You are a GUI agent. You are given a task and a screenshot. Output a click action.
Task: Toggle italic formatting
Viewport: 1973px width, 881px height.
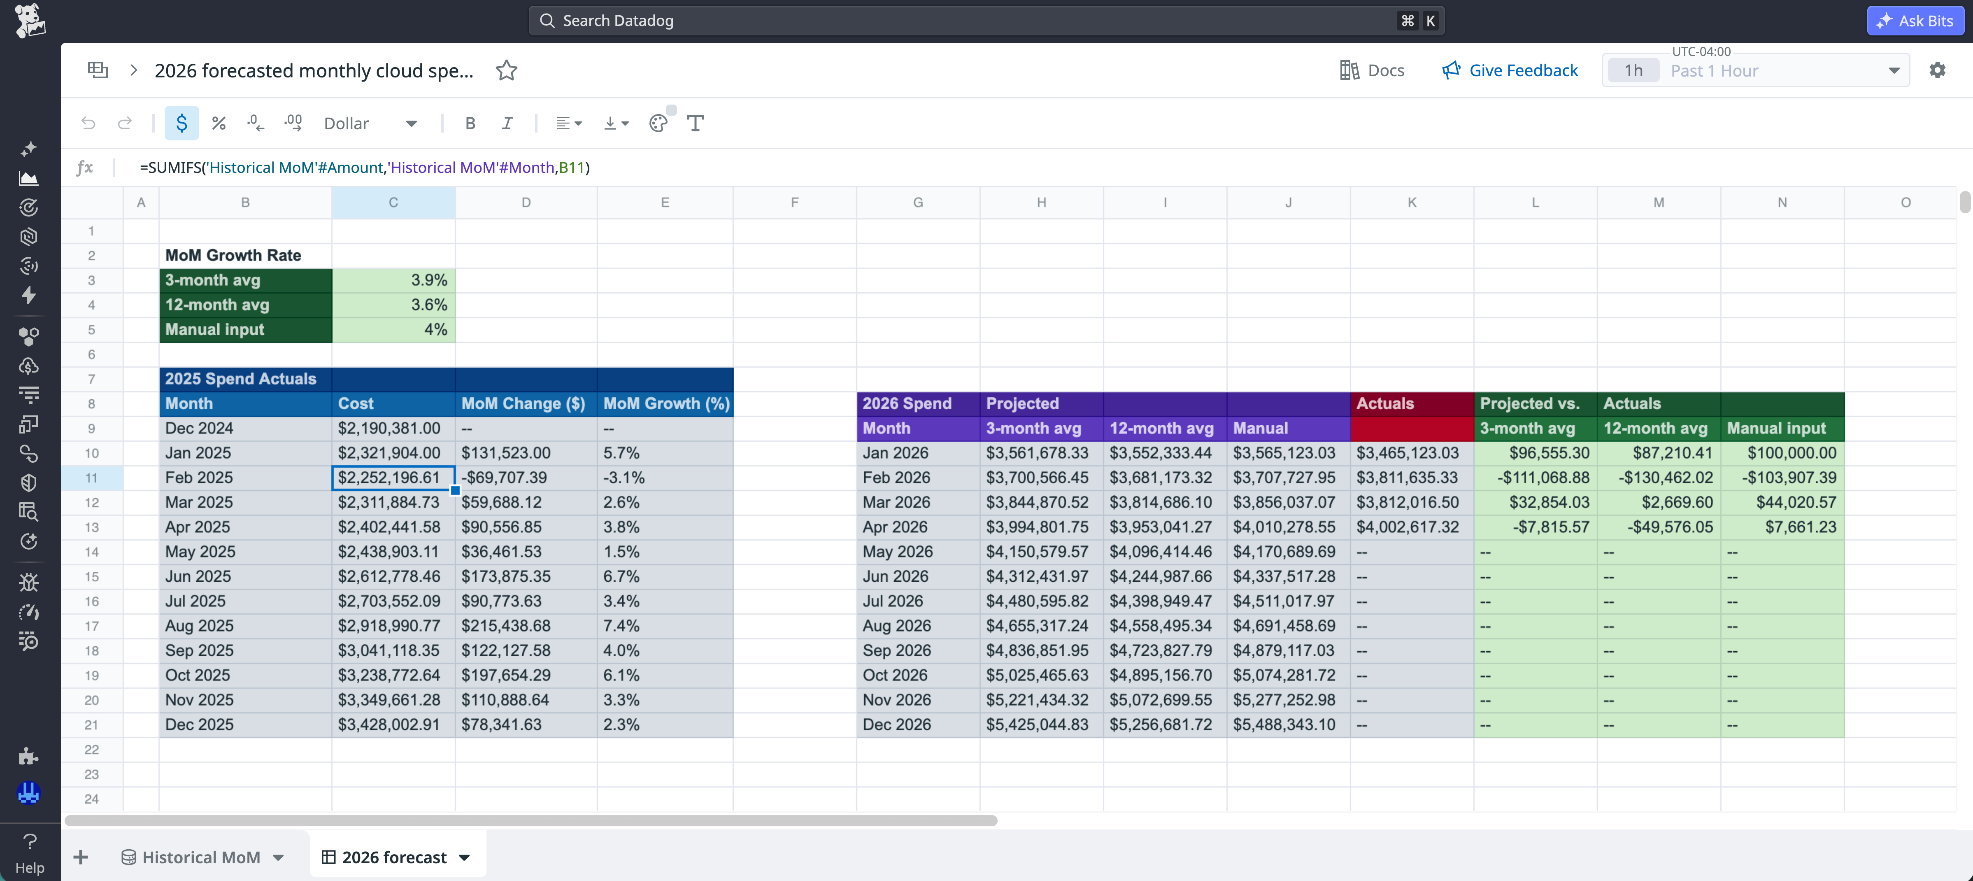[x=507, y=124]
